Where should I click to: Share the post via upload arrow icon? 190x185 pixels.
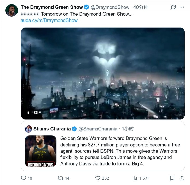click(x=182, y=178)
